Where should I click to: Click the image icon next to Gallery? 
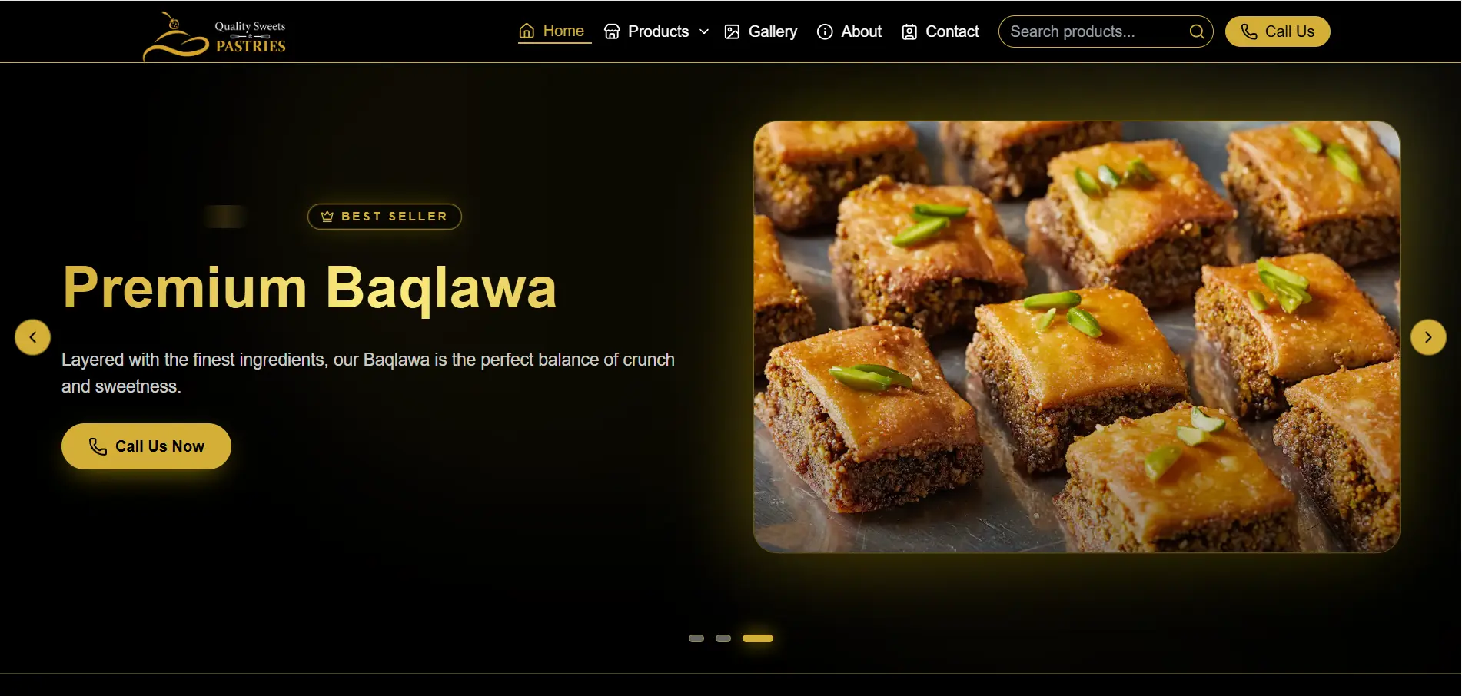(x=732, y=31)
